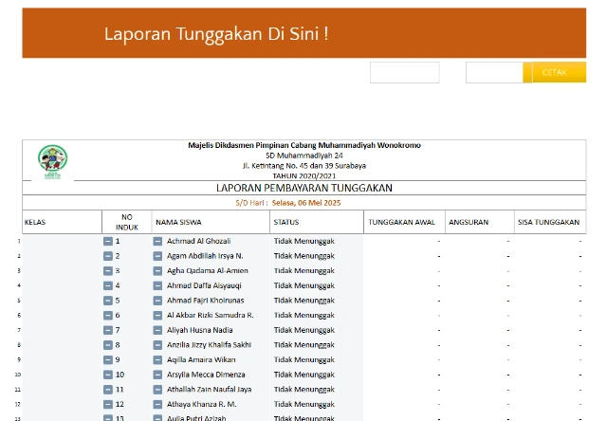Image resolution: width=607 pixels, height=421 pixels.
Task: Select the name Achmad Al Ghozali
Action: (198, 241)
